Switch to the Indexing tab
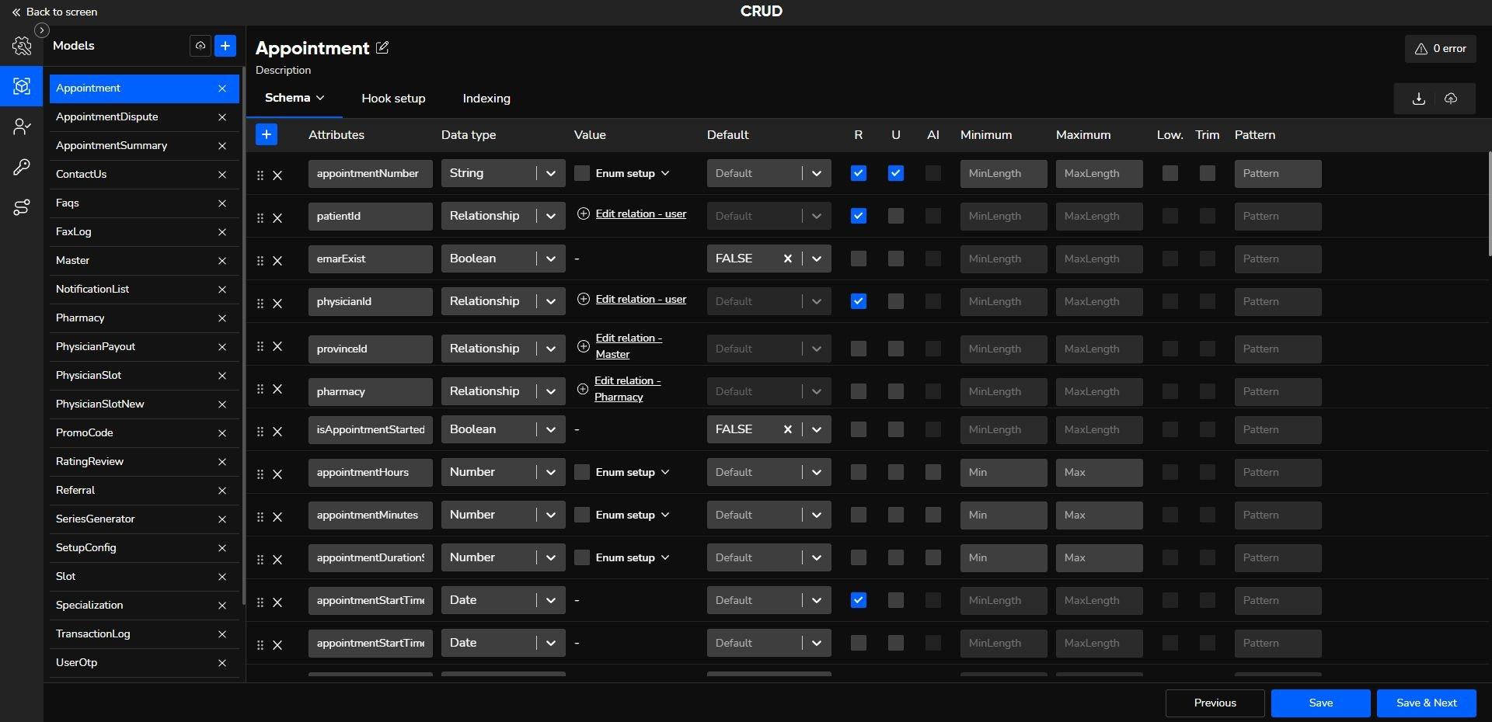 coord(486,99)
